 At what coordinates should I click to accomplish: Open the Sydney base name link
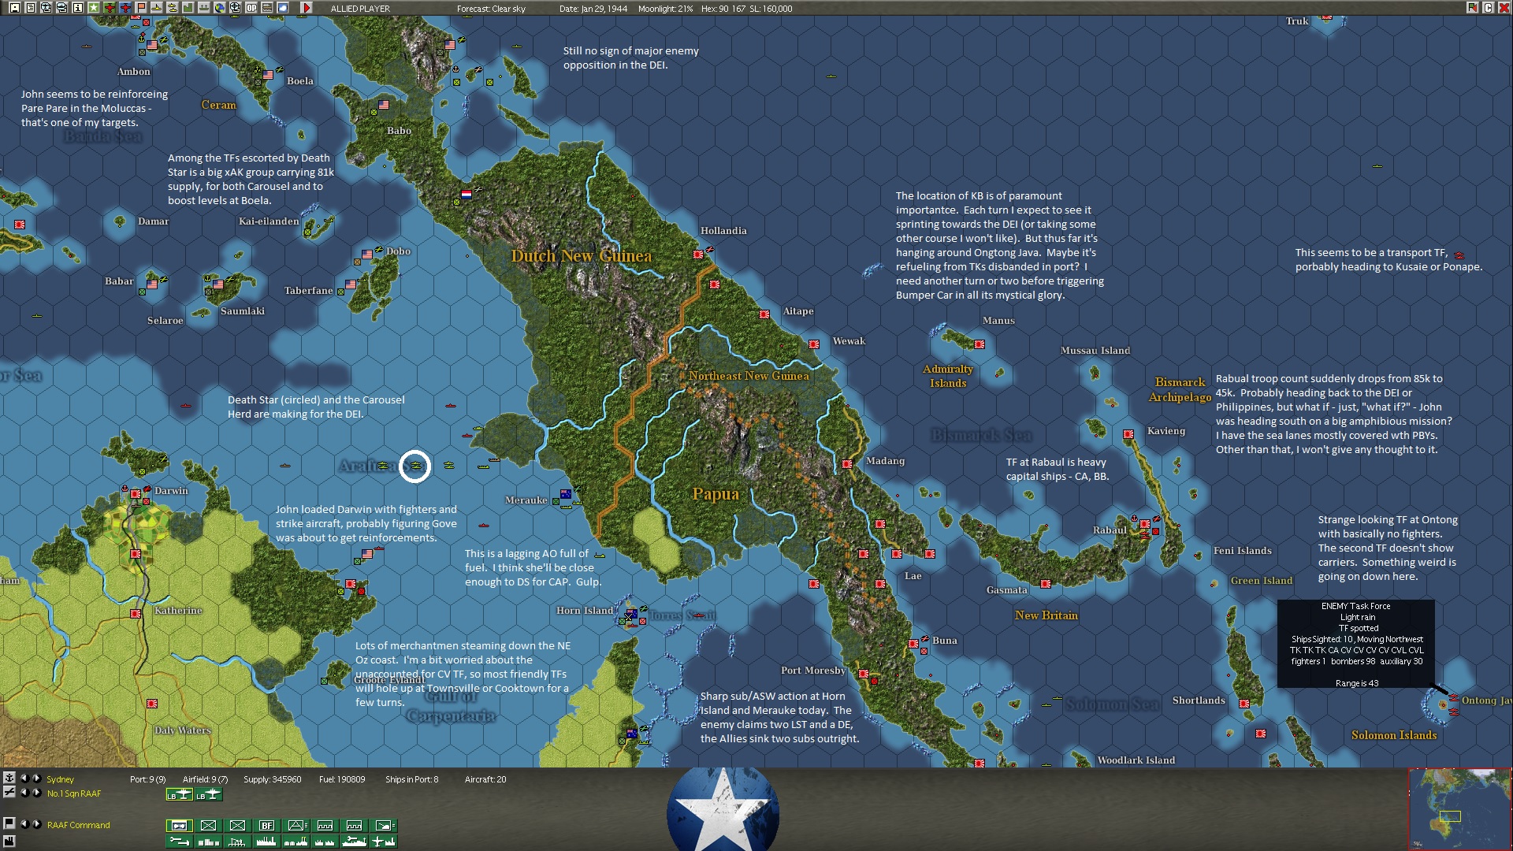[60, 779]
